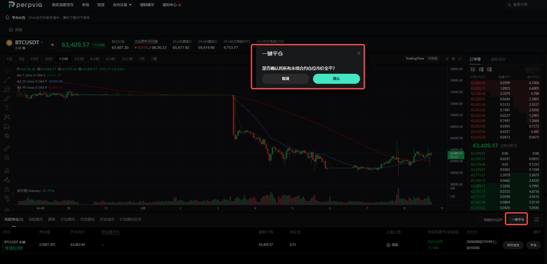Open the Market menu
The height and width of the screenshot is (264, 547).
(x=86, y=5)
